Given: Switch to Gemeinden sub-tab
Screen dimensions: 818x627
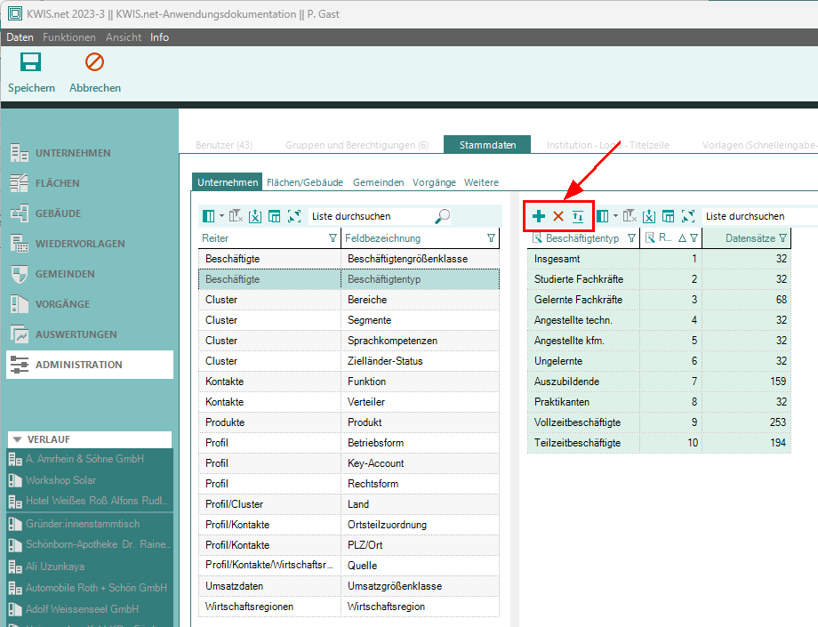Looking at the screenshot, I should [378, 182].
